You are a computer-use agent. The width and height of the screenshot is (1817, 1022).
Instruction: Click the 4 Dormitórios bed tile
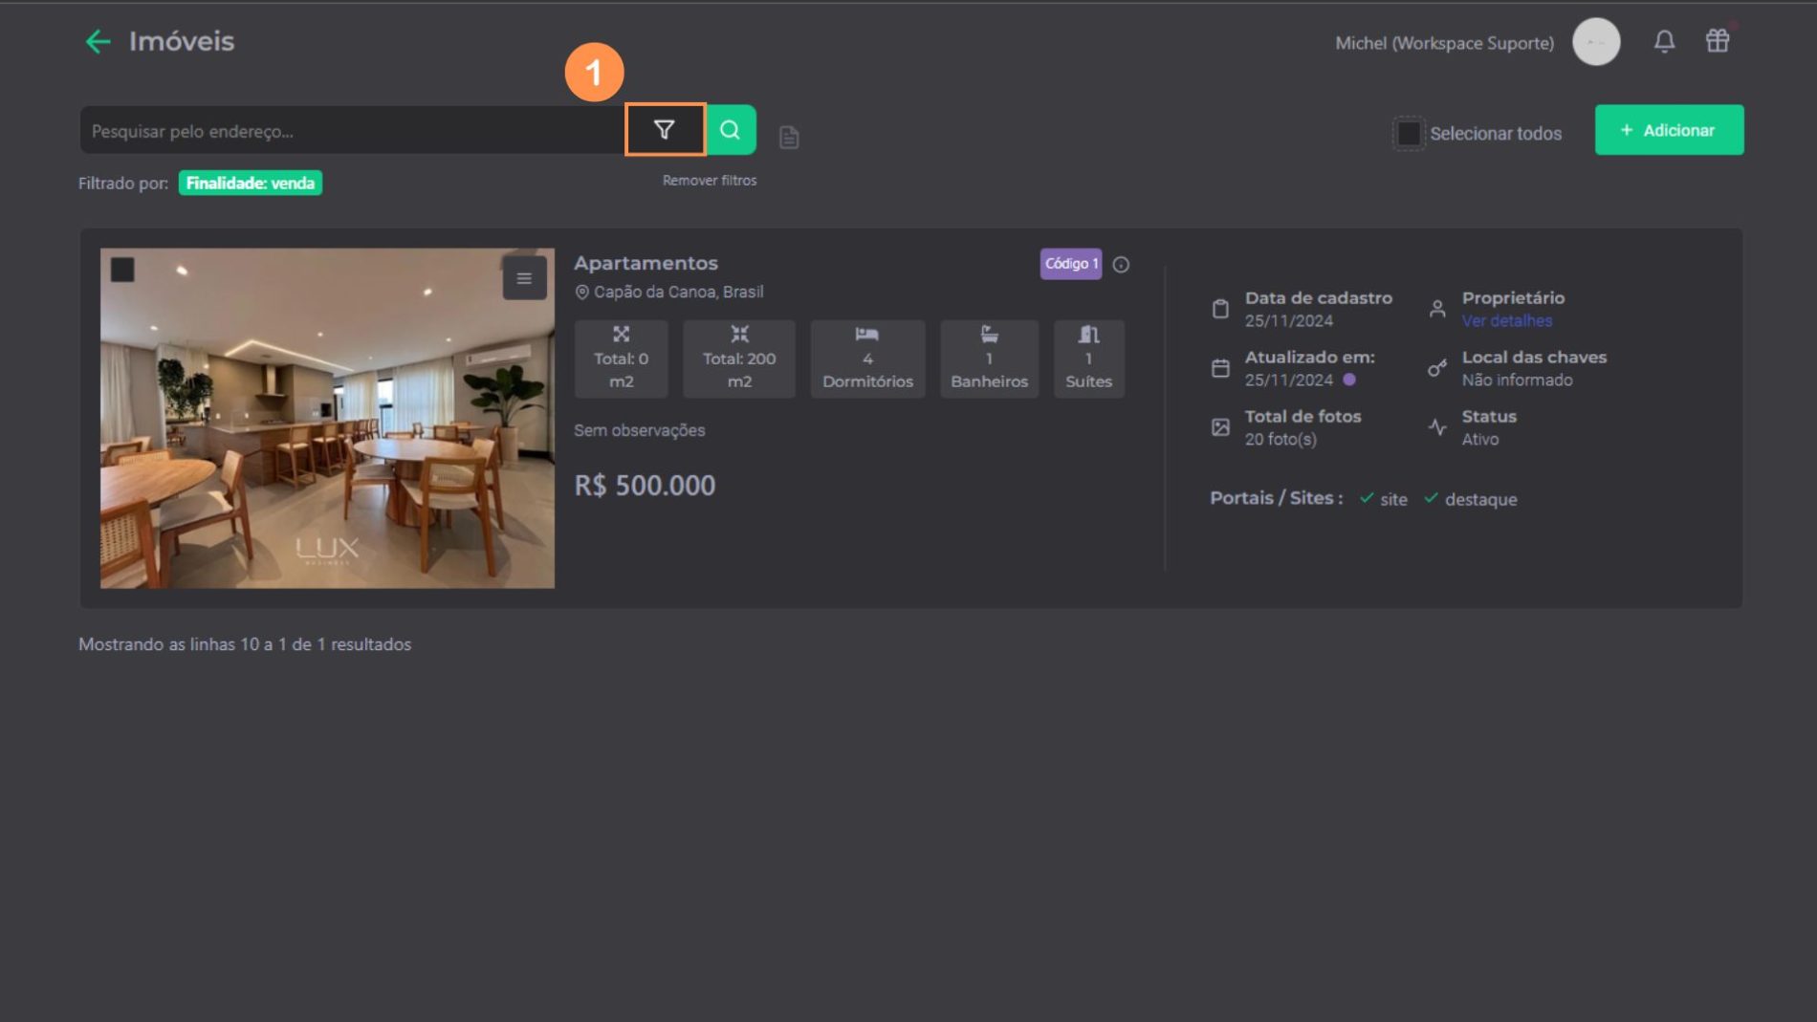coord(867,359)
